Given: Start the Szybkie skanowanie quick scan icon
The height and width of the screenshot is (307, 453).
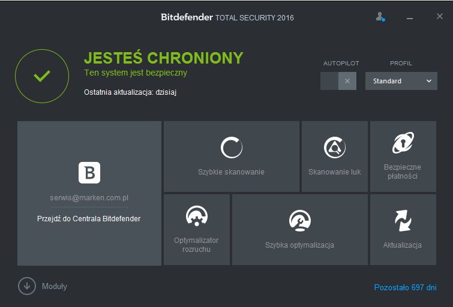Looking at the screenshot, I should pos(232,148).
